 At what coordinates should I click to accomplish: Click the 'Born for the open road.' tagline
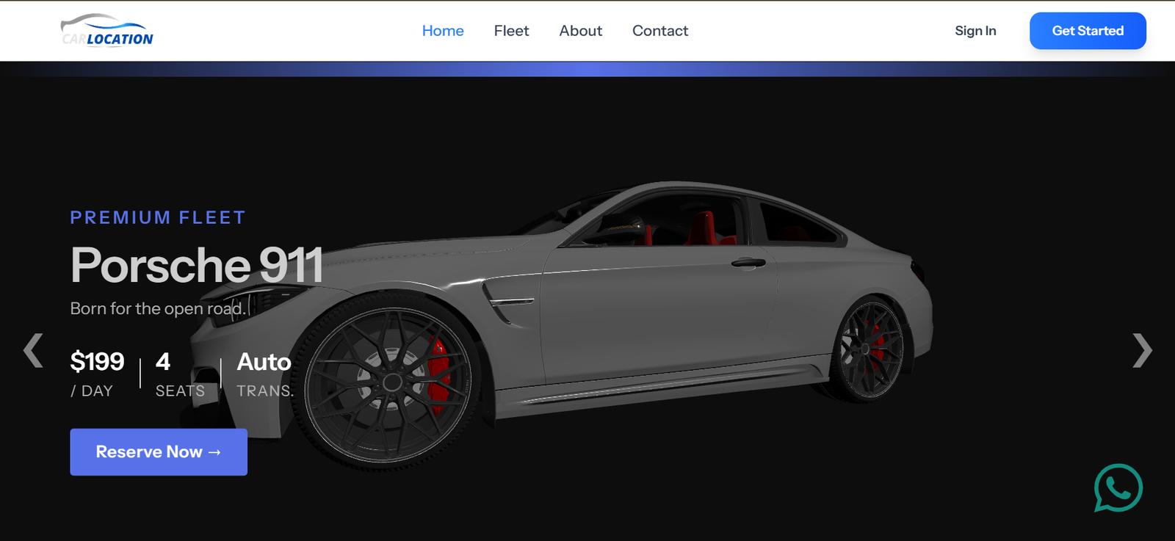coord(158,309)
